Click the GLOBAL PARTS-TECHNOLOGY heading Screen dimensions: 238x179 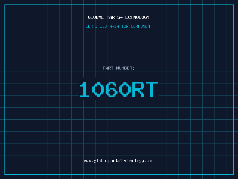[x=119, y=17]
